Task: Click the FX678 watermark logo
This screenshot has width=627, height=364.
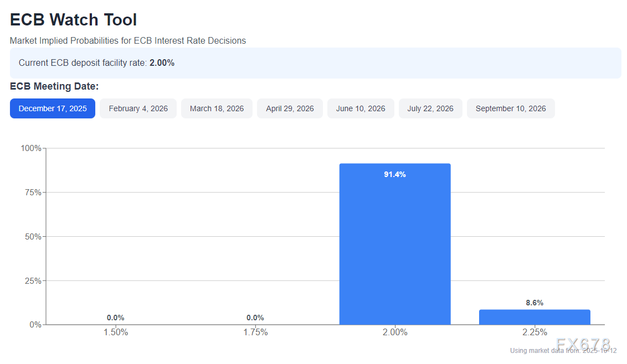Action: pyautogui.click(x=583, y=343)
